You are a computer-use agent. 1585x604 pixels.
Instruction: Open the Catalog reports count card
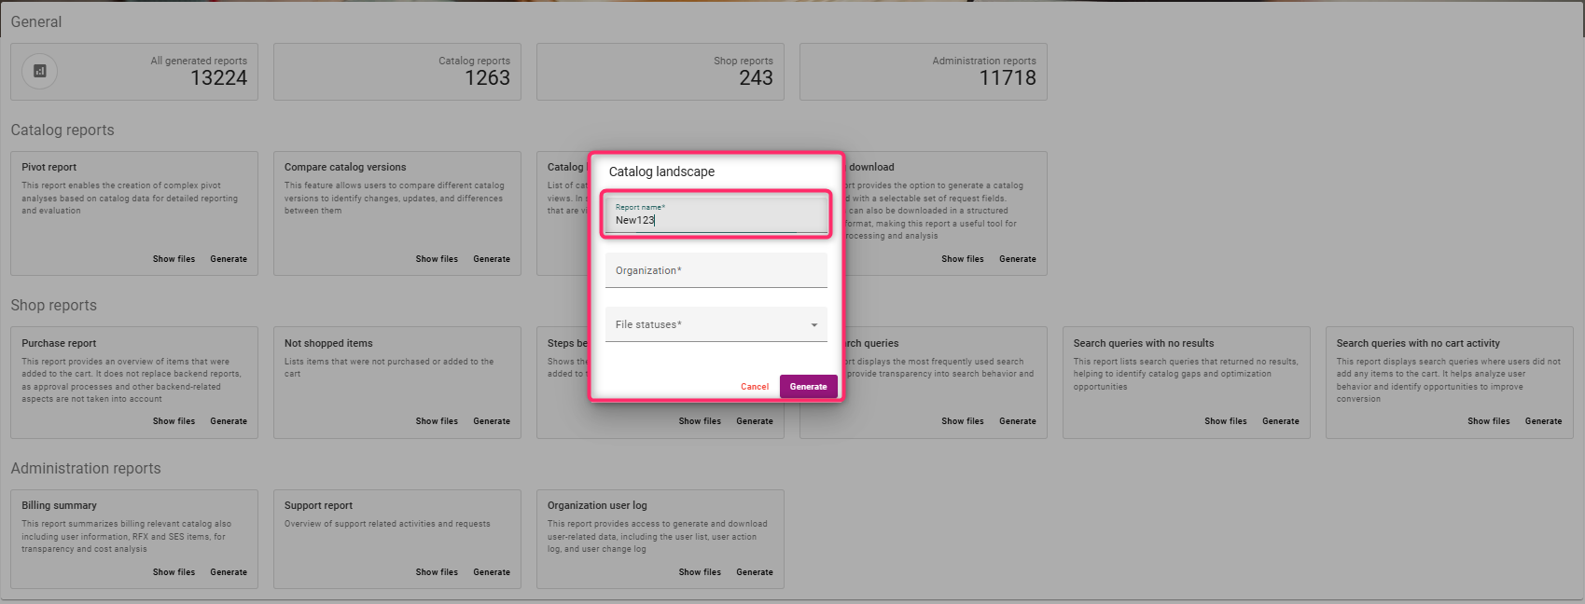(396, 72)
